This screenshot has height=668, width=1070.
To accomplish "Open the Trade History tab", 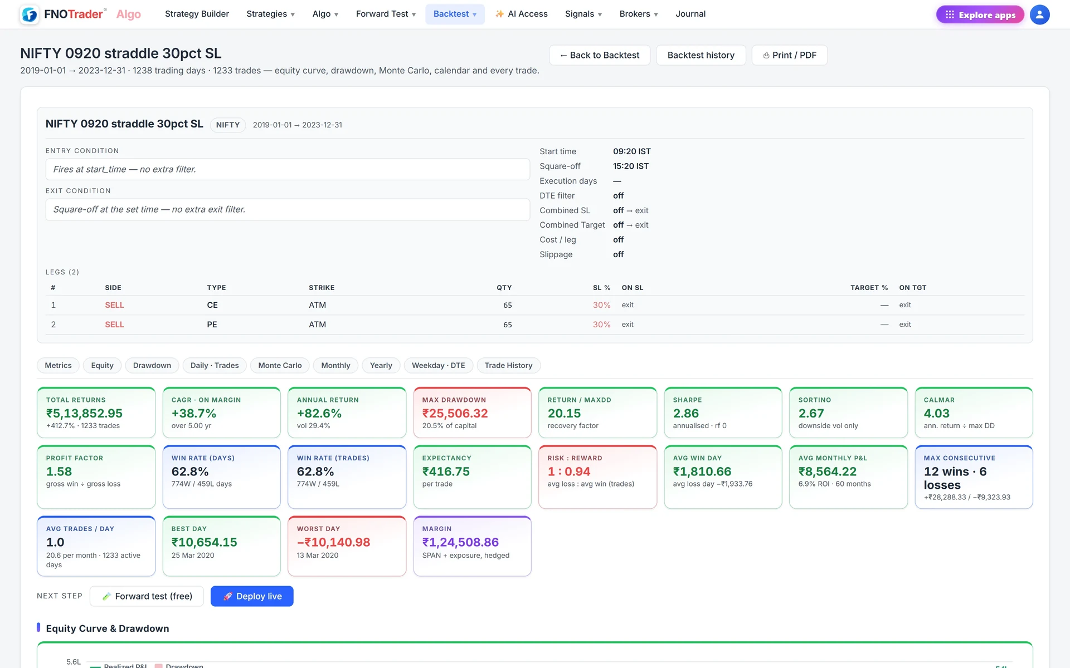I will pyautogui.click(x=508, y=365).
